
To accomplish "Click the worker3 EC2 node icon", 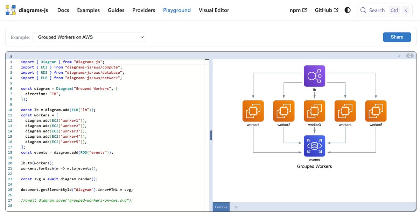I will [314, 111].
